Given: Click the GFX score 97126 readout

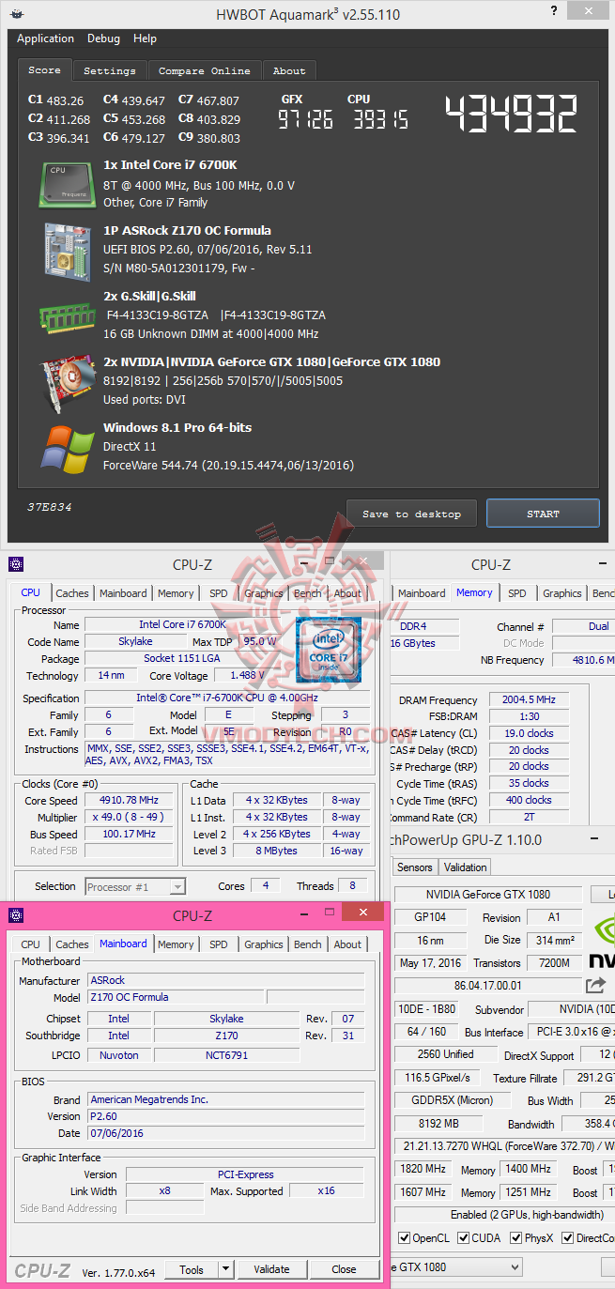Looking at the screenshot, I should [305, 119].
